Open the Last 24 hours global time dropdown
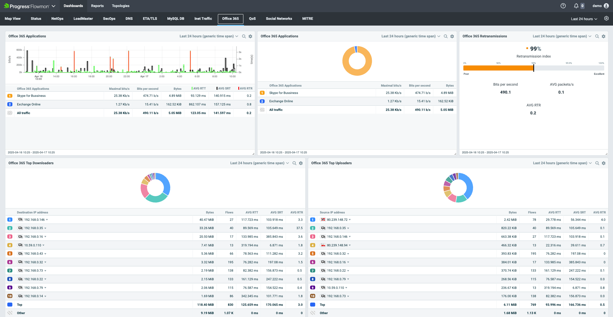The width and height of the screenshot is (613, 317). tap(584, 19)
